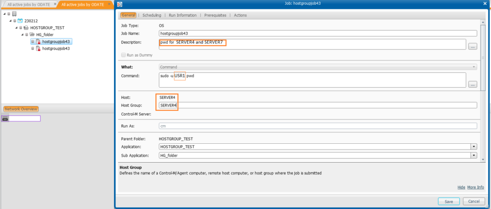The width and height of the screenshot is (491, 209).
Task: Switch to the Scheduling tab
Action: 152,15
